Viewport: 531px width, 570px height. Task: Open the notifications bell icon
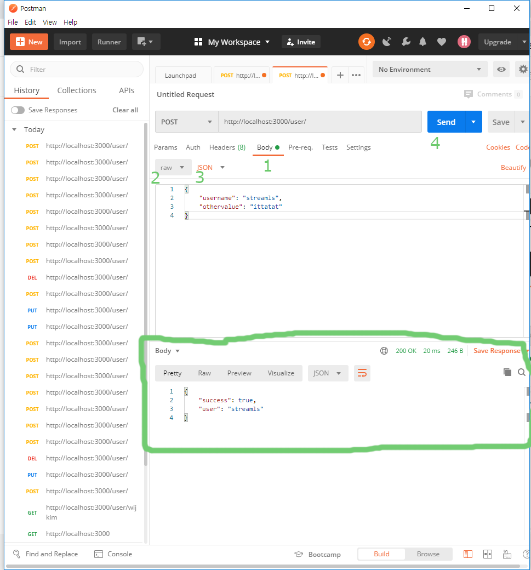click(x=422, y=42)
